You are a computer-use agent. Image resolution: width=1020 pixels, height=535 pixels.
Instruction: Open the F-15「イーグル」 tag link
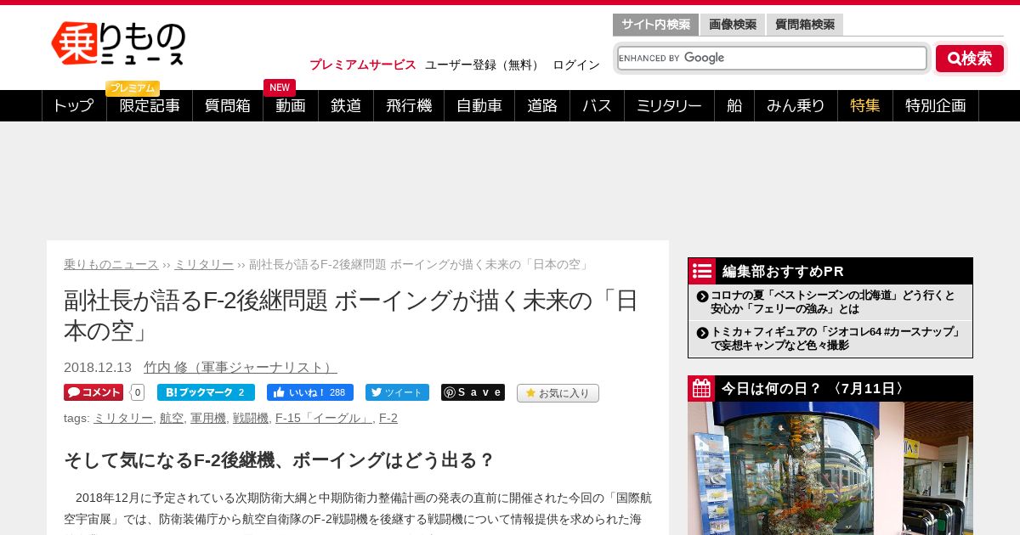pyautogui.click(x=324, y=418)
